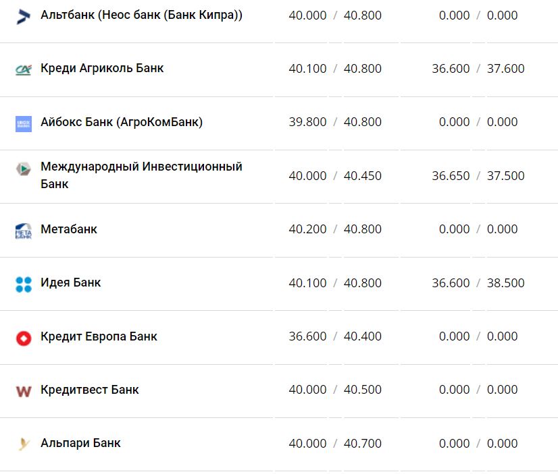Select the Идея Банк bank name
This screenshot has height=474, width=558.
point(71,283)
